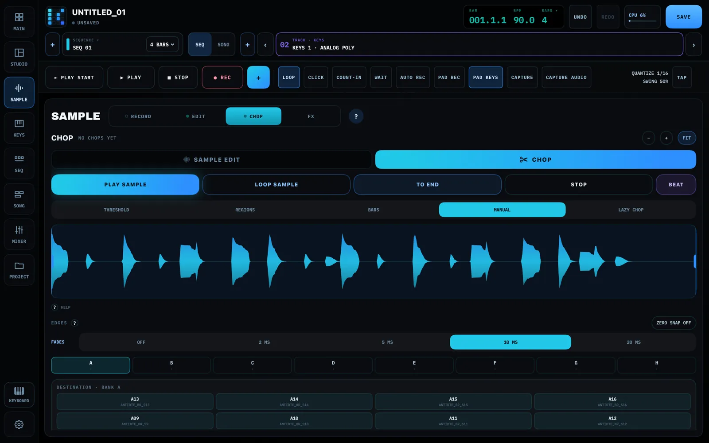Go to next track arrow
Image resolution: width=709 pixels, height=443 pixels.
click(693, 45)
